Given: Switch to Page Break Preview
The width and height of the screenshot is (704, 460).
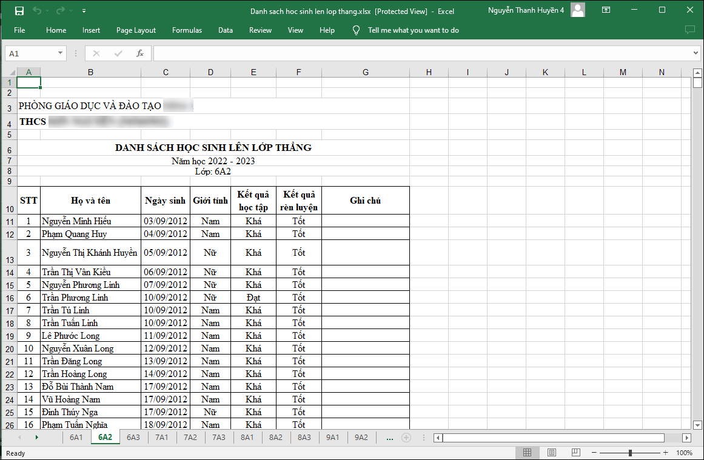Looking at the screenshot, I should (575, 453).
